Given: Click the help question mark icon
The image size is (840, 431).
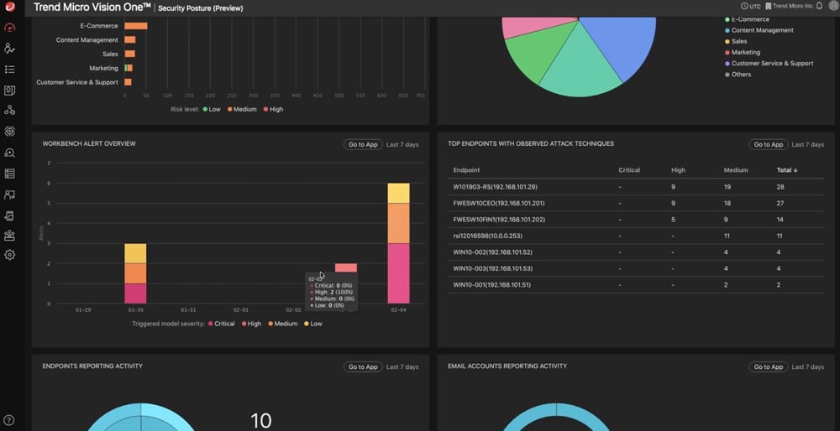Looking at the screenshot, I should (x=10, y=420).
